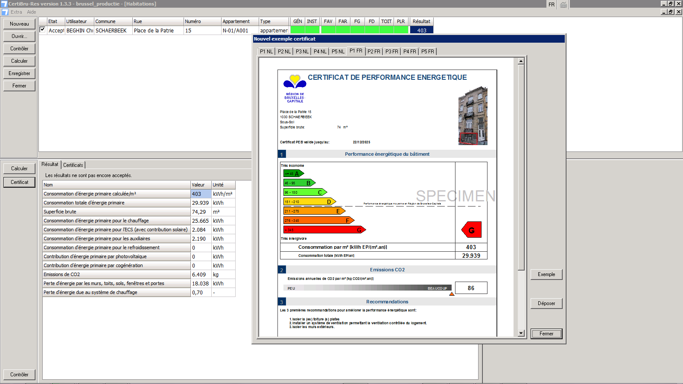Click the green GÉN status cell
This screenshot has height=384, width=683.
coord(298,30)
